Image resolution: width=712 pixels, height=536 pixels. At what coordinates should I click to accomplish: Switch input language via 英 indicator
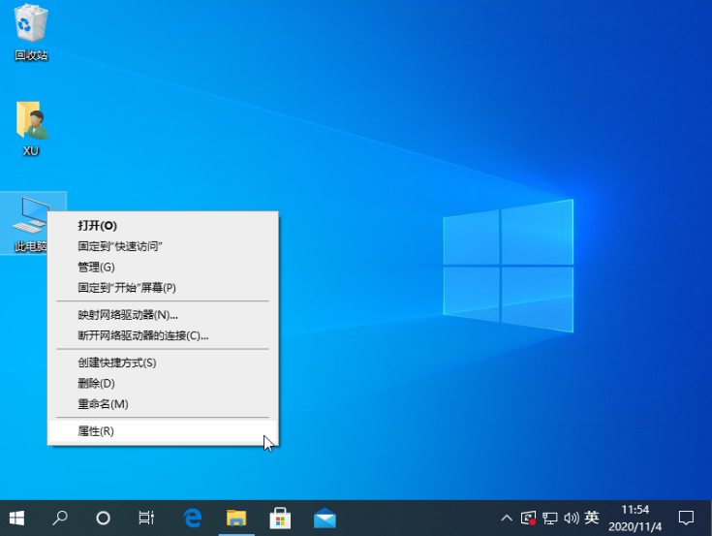tap(592, 518)
